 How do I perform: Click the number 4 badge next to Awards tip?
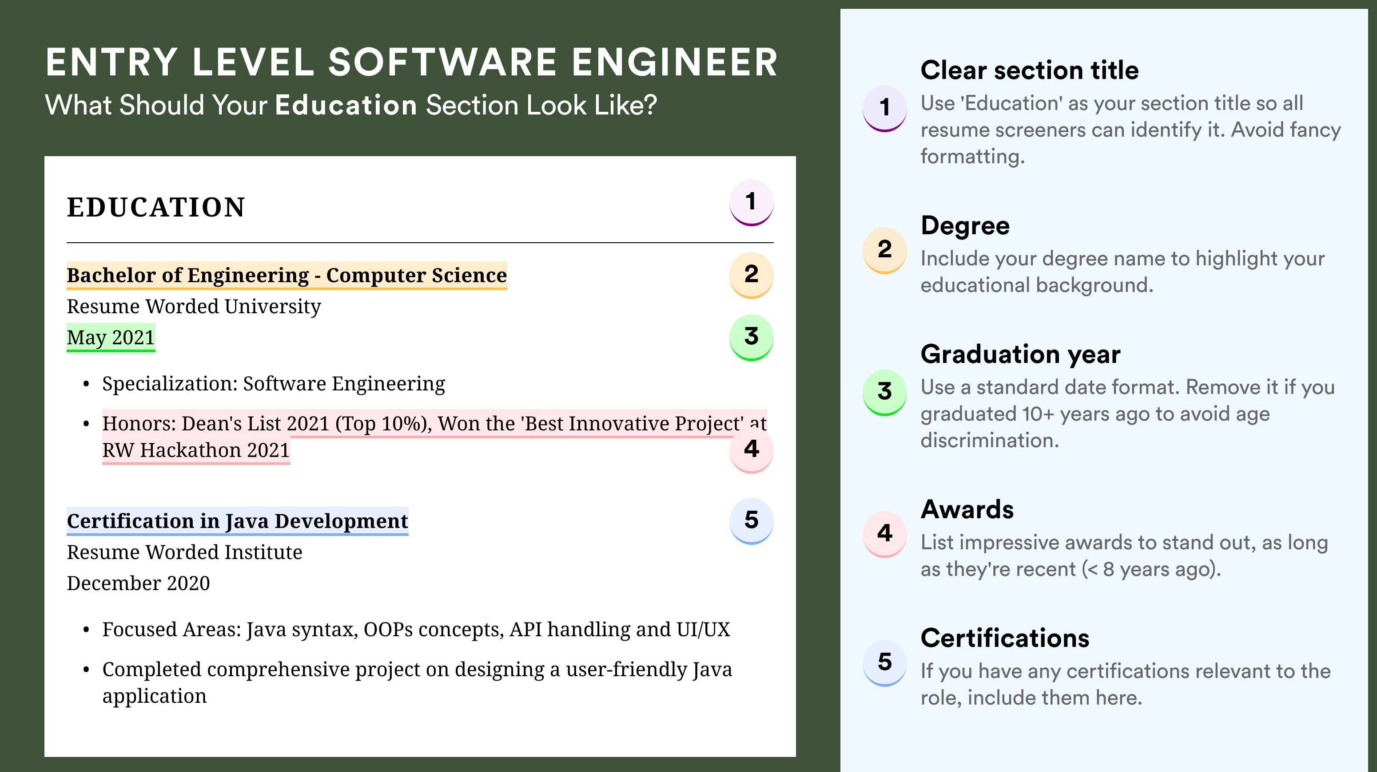click(885, 534)
